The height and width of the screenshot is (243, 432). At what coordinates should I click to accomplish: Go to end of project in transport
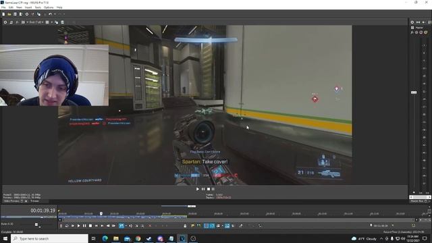click(102, 225)
